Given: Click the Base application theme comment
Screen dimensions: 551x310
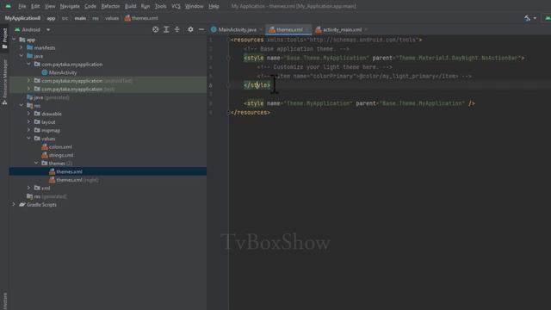Looking at the screenshot, I should click(x=296, y=49).
